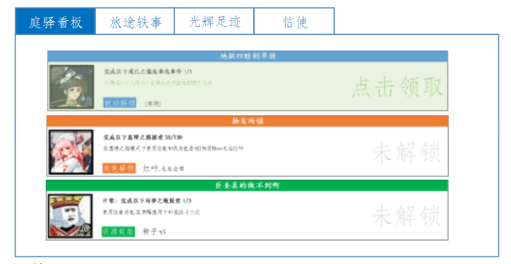Click the quest progress text showing 1/3

(x=147, y=201)
